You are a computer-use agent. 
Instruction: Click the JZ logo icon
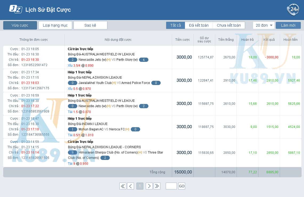point(16,9)
